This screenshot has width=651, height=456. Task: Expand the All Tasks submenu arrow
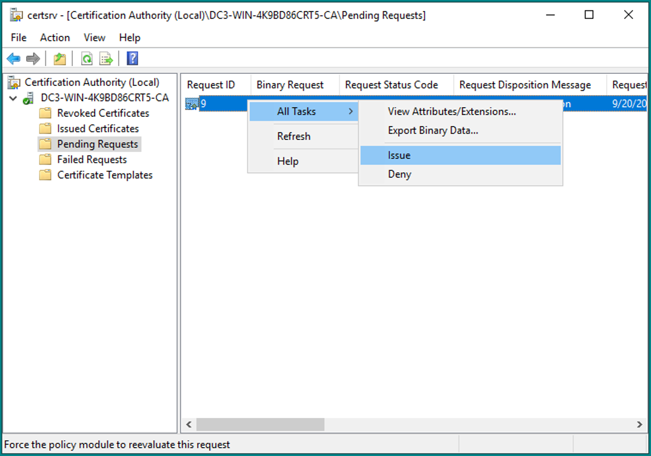tap(350, 111)
